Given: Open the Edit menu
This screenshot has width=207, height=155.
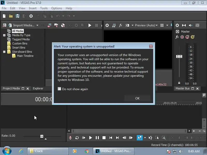Looking at the screenshot, I should (13, 8).
